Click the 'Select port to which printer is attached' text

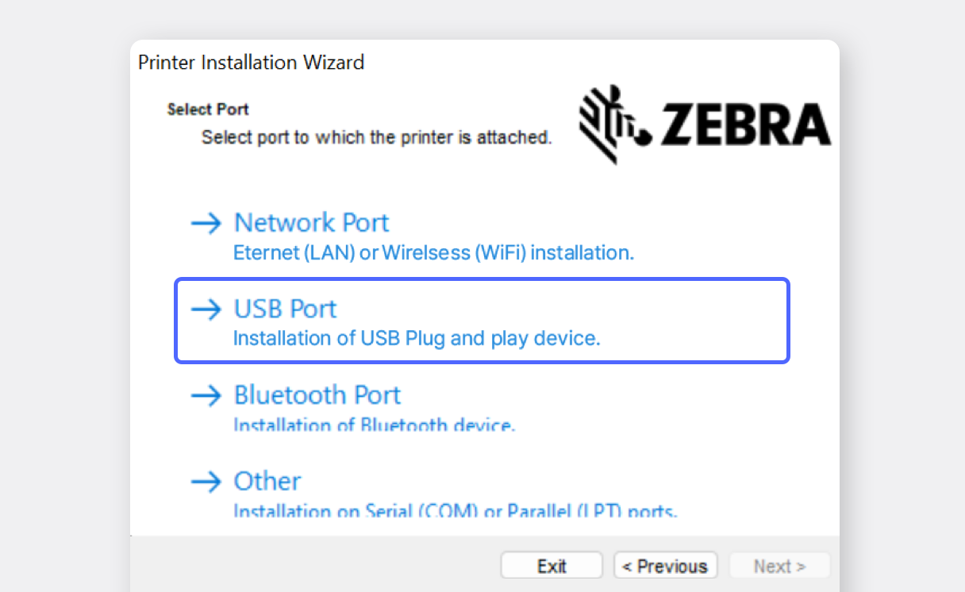(x=376, y=137)
